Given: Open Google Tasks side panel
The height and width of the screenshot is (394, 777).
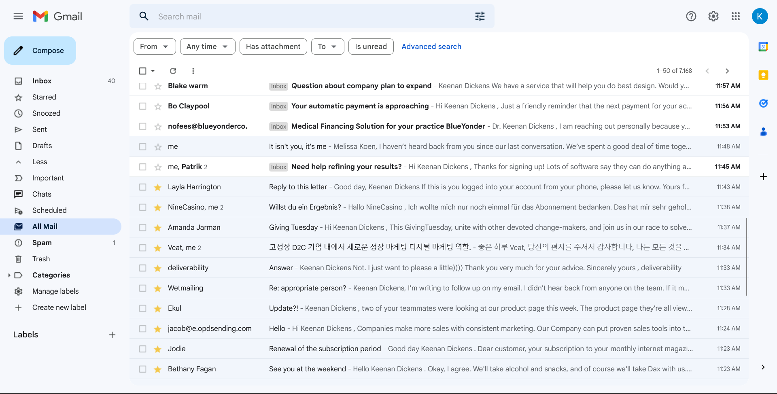Looking at the screenshot, I should tap(763, 104).
